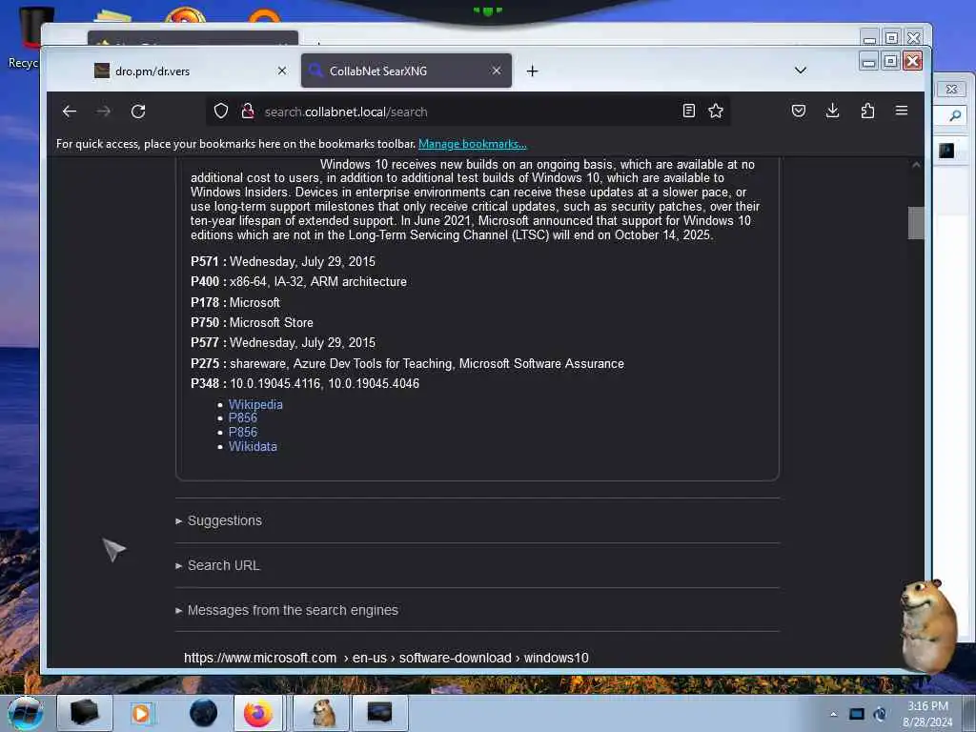Open the shield tracking protection icon

pyautogui.click(x=221, y=112)
